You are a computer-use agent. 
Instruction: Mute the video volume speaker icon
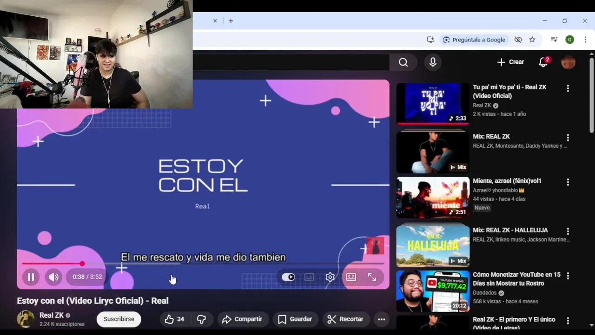53,277
